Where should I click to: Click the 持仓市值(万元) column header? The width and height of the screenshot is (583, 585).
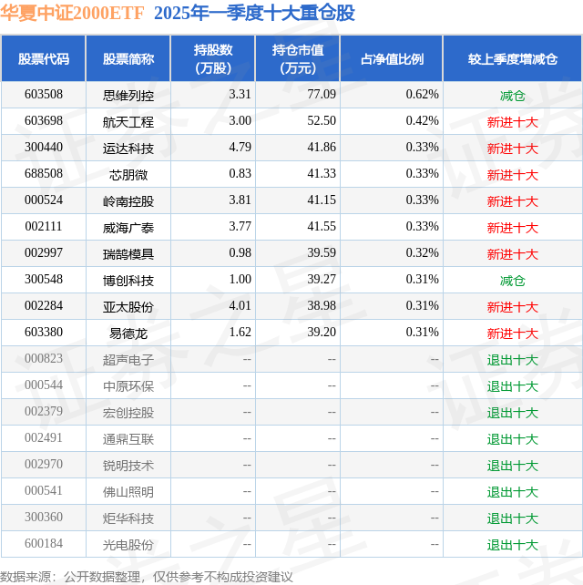pos(298,58)
